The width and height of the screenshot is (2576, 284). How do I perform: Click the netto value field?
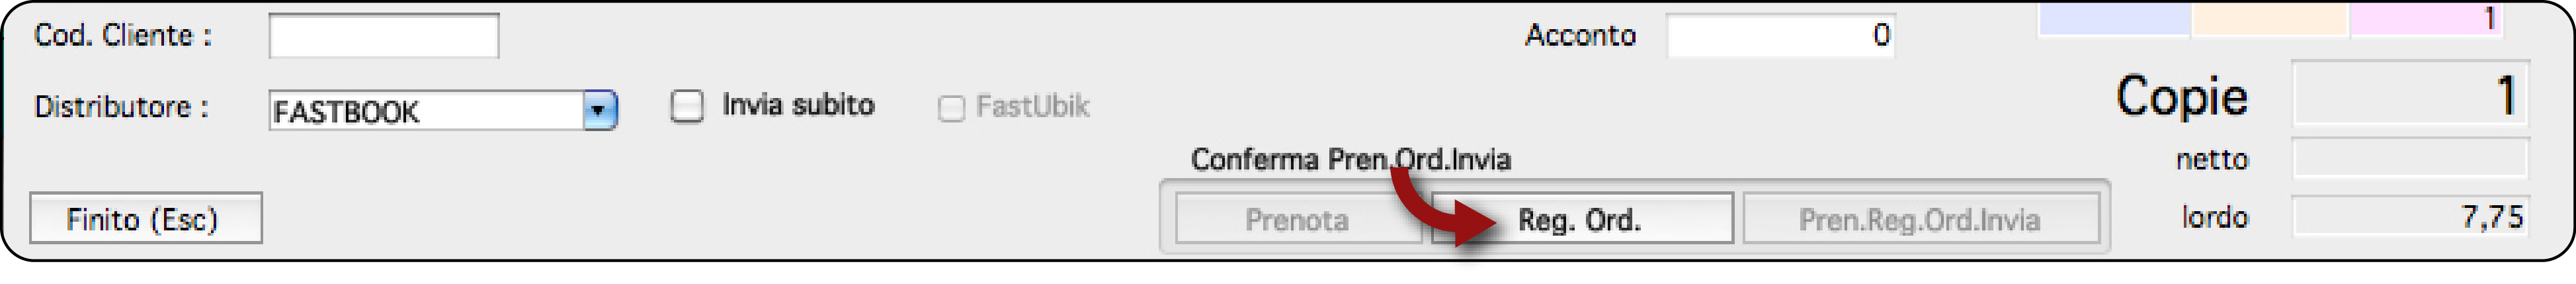2410,160
